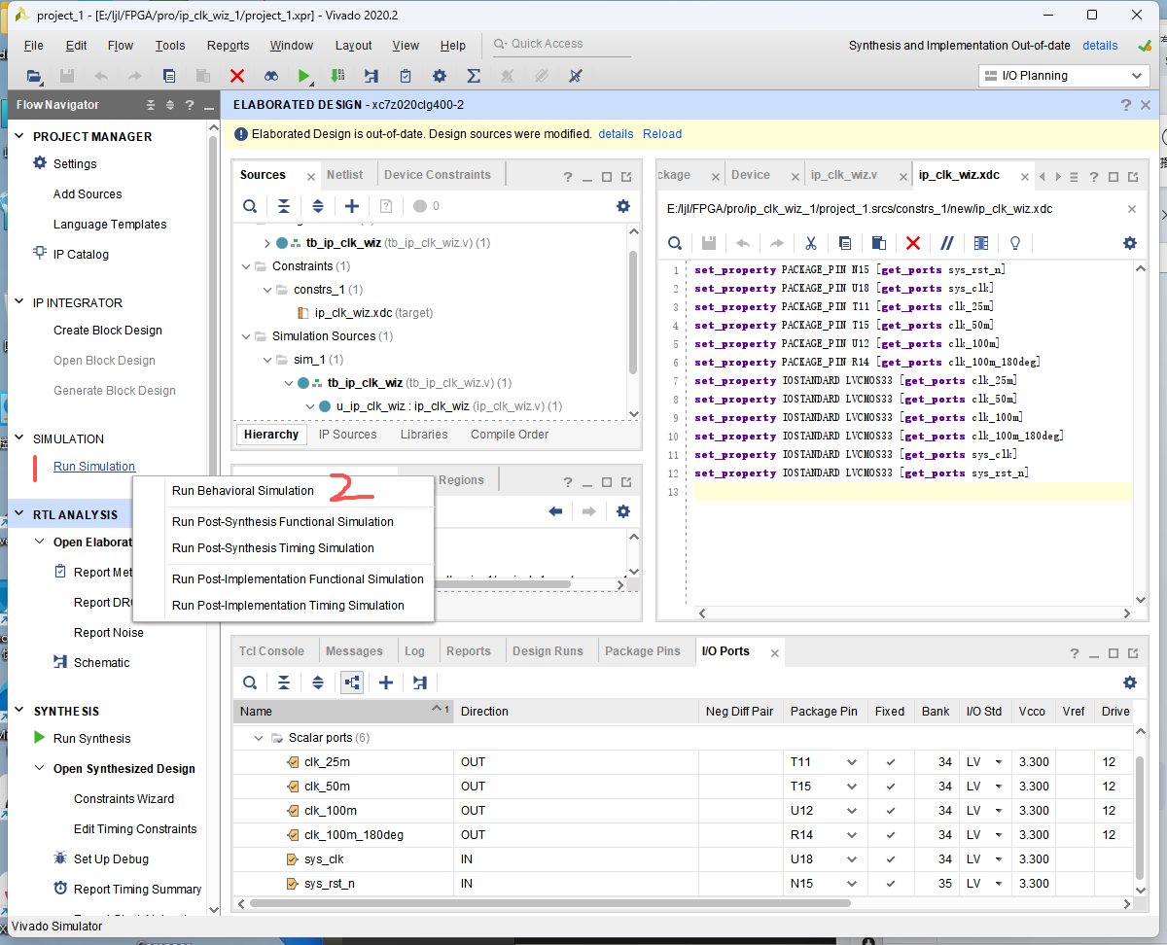Select Run Behavioral Simulation

click(243, 491)
